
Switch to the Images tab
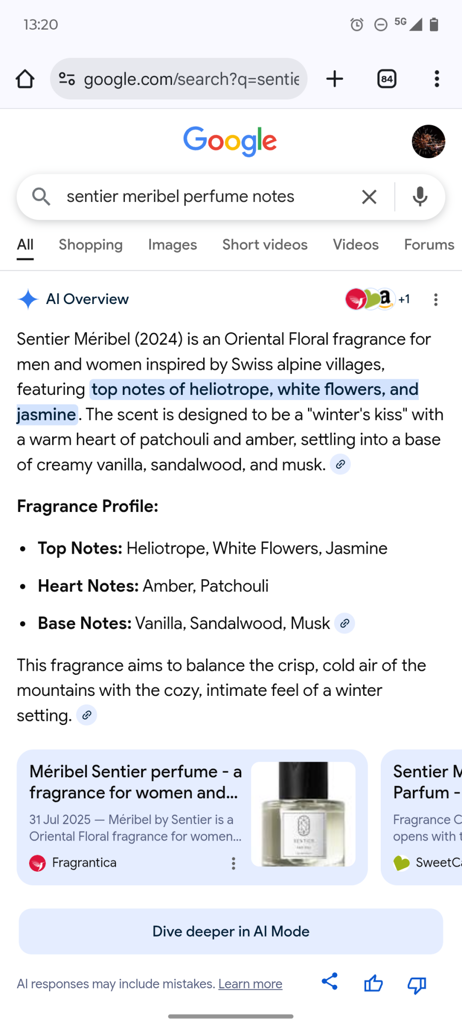click(x=173, y=245)
